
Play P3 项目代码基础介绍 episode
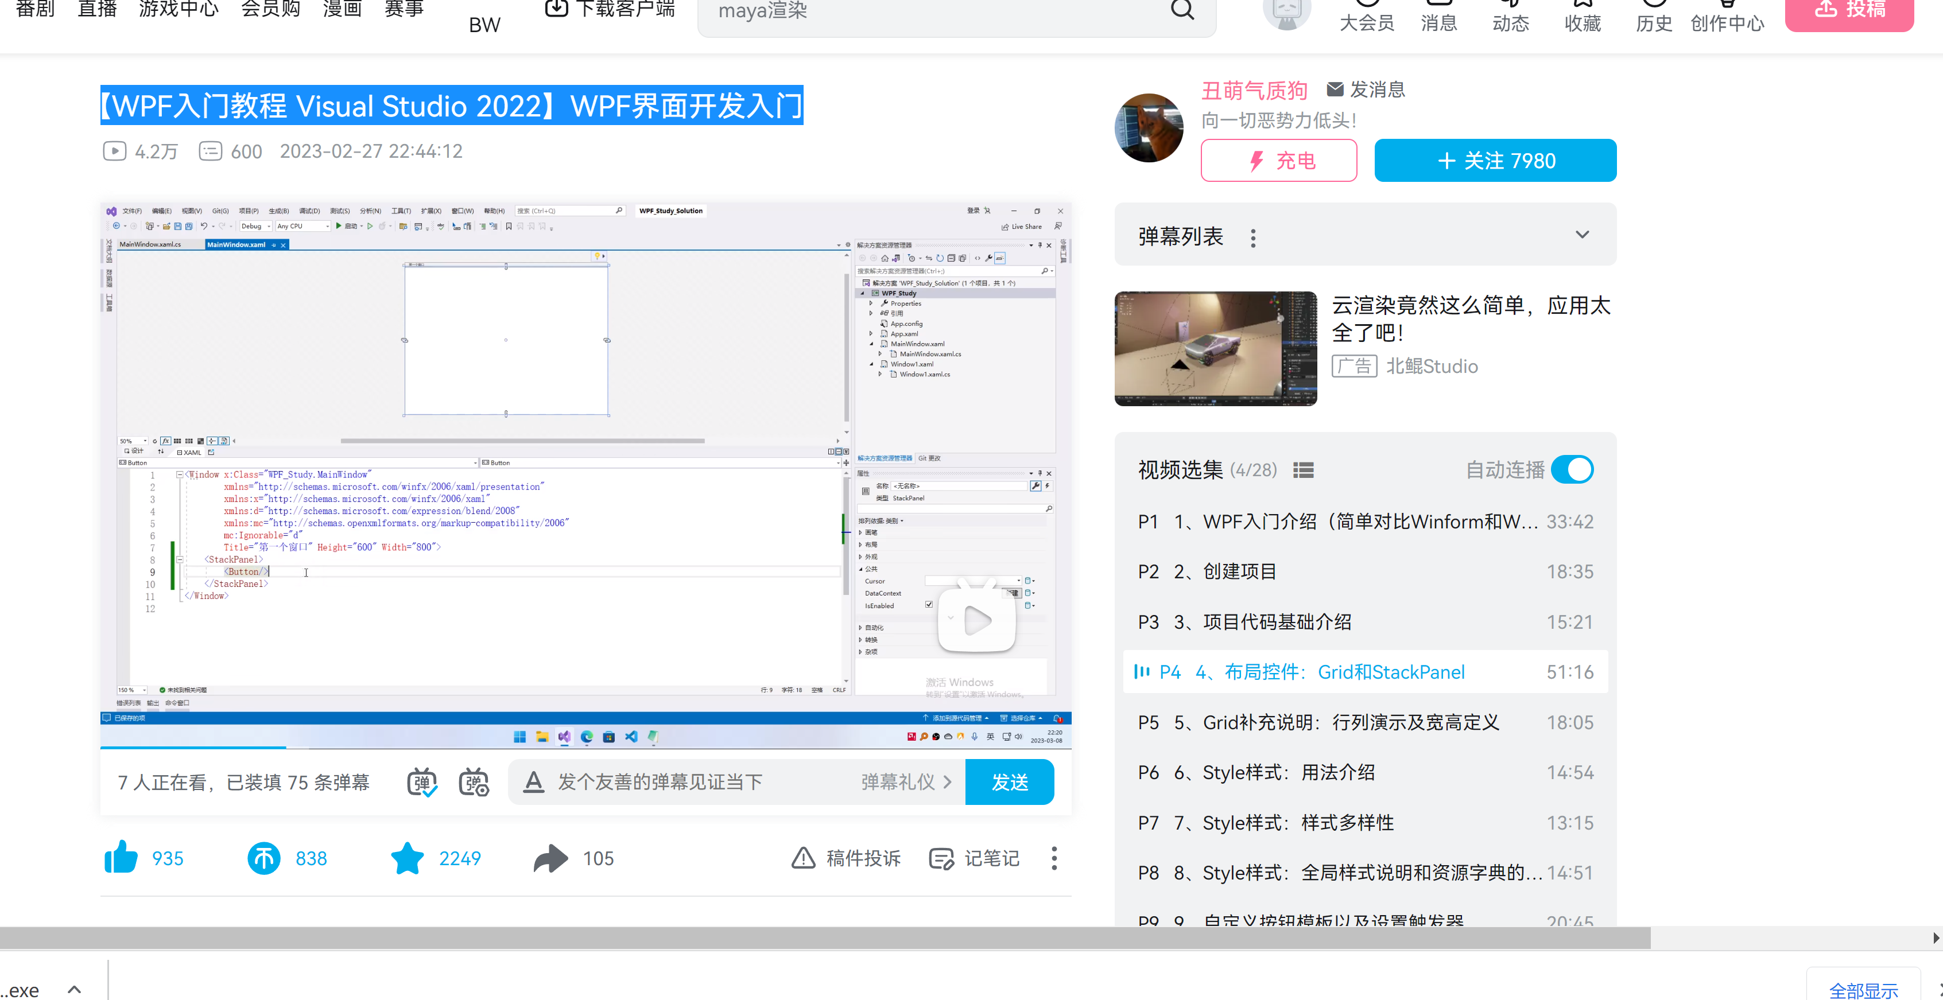tap(1365, 621)
